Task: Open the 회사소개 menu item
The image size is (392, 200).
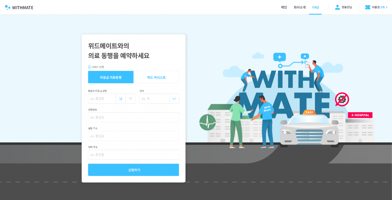Action: tap(300, 7)
